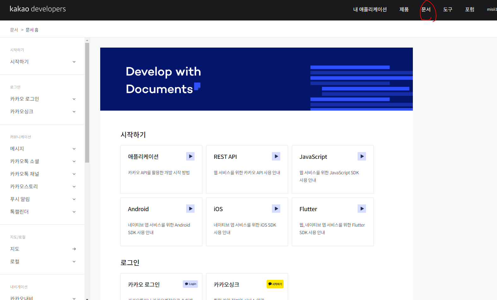This screenshot has width=497, height=300.
Task: Click 지도/로컬 sidebar category label
Action: pyautogui.click(x=18, y=237)
